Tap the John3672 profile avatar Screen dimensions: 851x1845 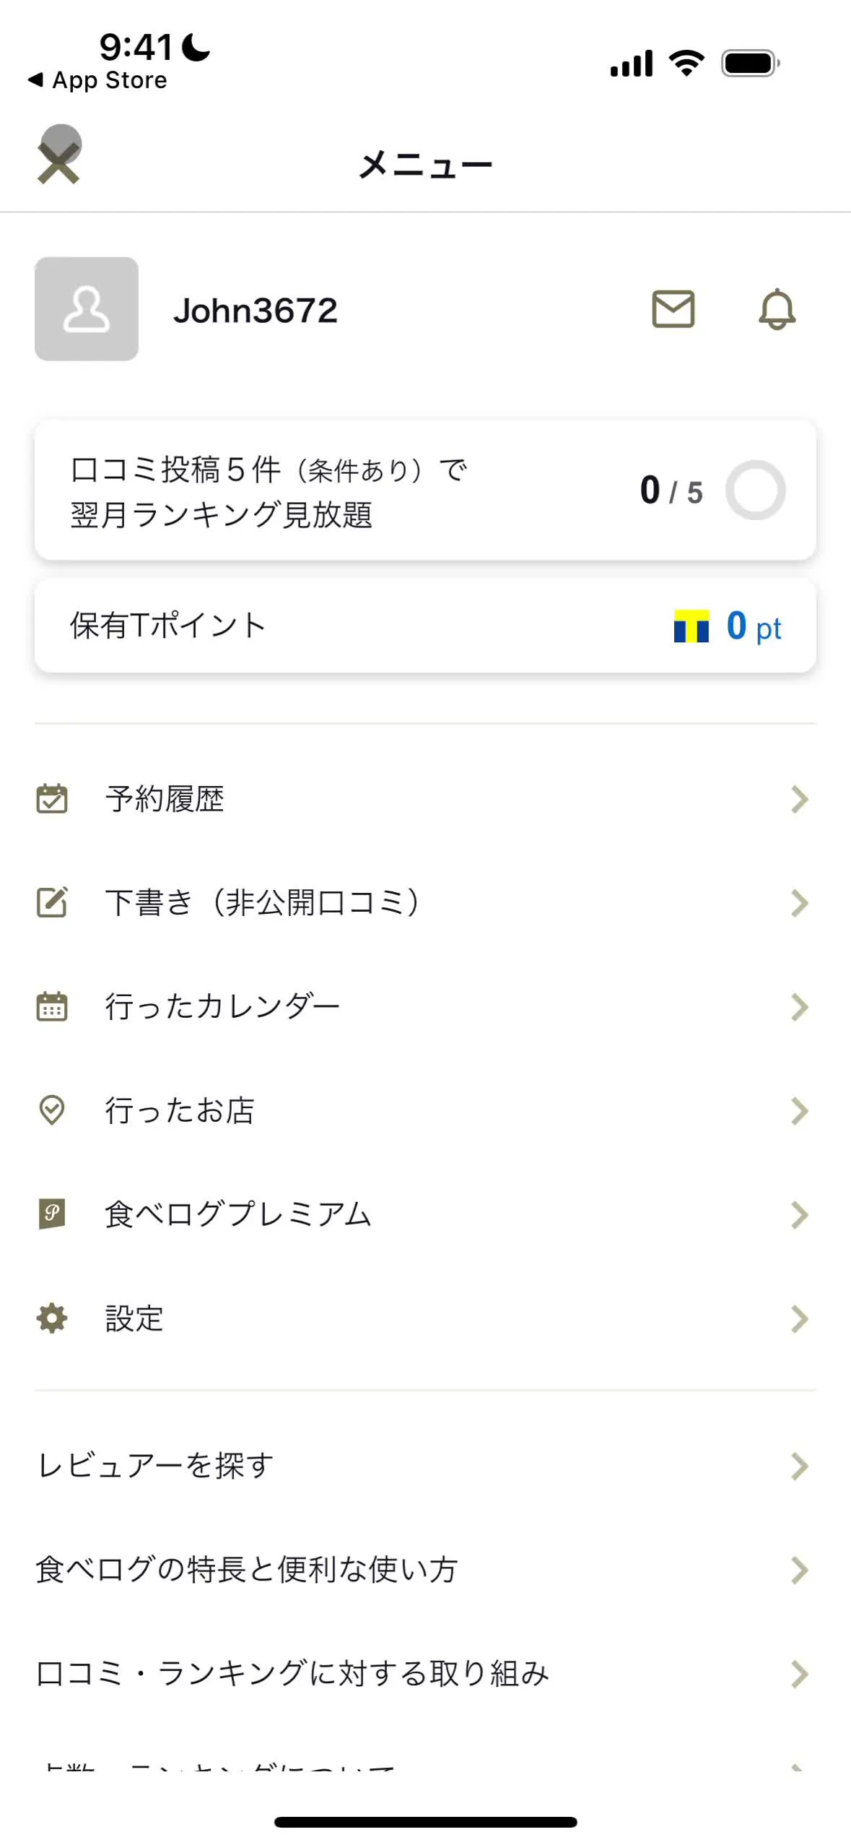click(87, 309)
